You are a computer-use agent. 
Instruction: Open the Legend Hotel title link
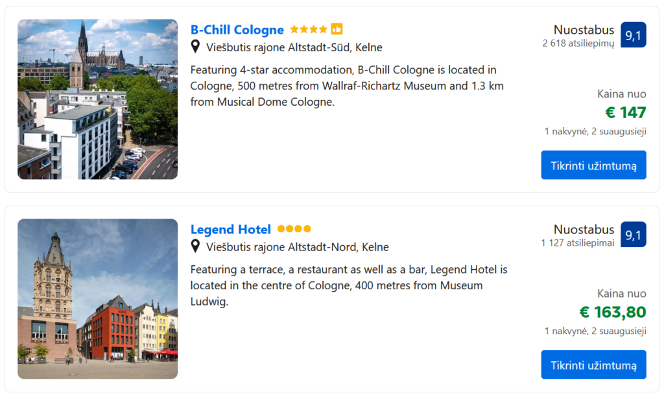coord(230,230)
